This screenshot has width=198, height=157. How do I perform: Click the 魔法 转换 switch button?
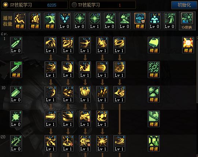click(x=187, y=21)
